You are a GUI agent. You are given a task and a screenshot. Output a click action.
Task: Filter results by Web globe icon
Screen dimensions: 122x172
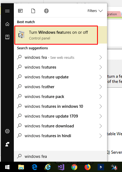tap(46, 11)
